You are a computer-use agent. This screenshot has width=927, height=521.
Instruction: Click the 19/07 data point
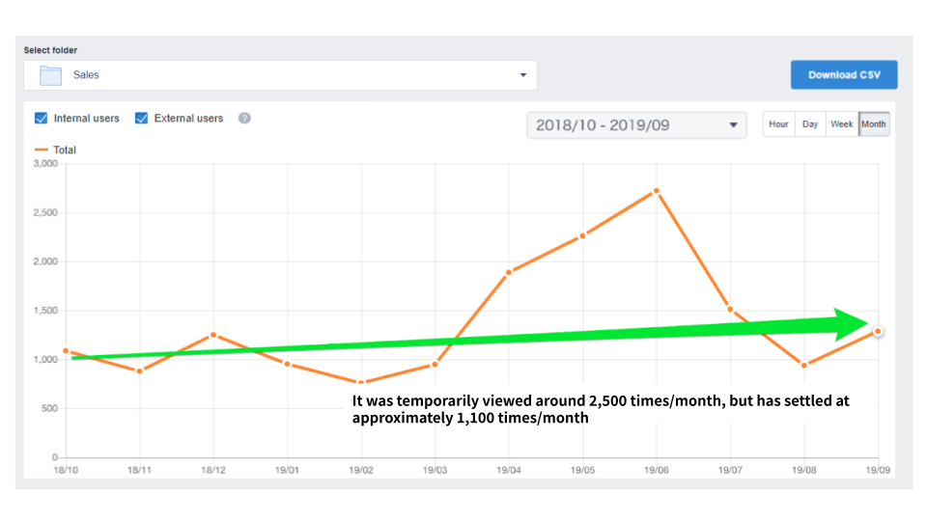pyautogui.click(x=730, y=310)
